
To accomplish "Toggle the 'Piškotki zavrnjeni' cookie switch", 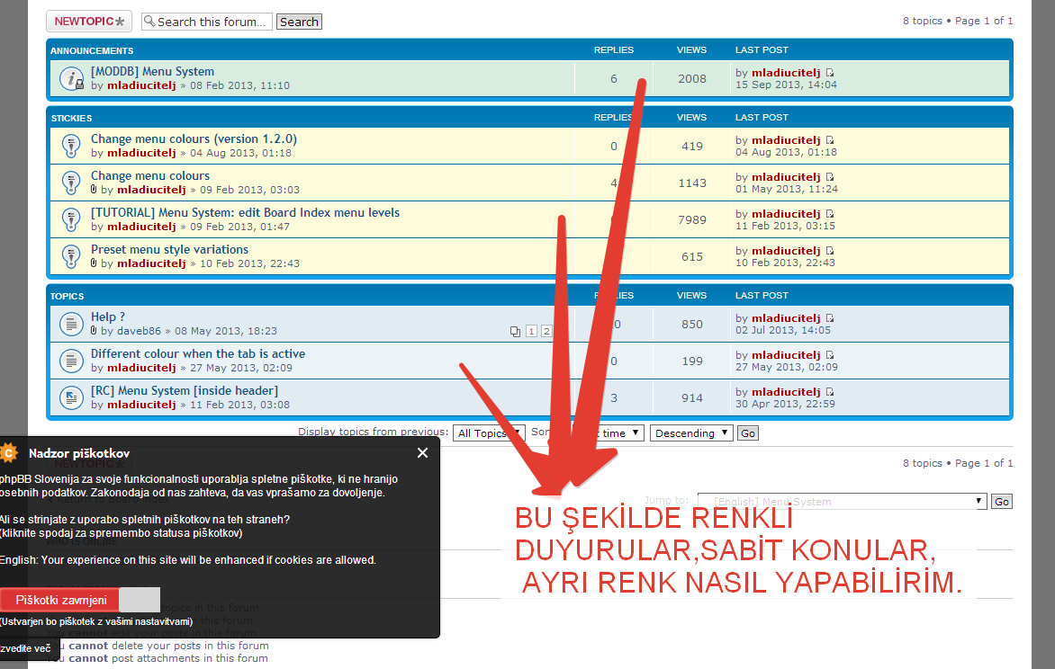I will click(x=79, y=600).
